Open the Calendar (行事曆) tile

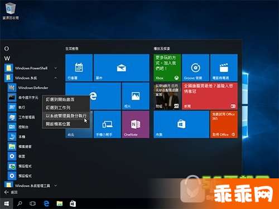[x=79, y=67]
